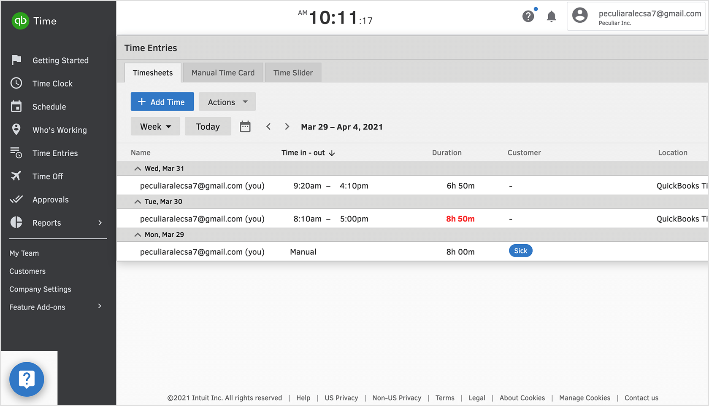Select the Schedule calendar icon in sidebar

16,107
